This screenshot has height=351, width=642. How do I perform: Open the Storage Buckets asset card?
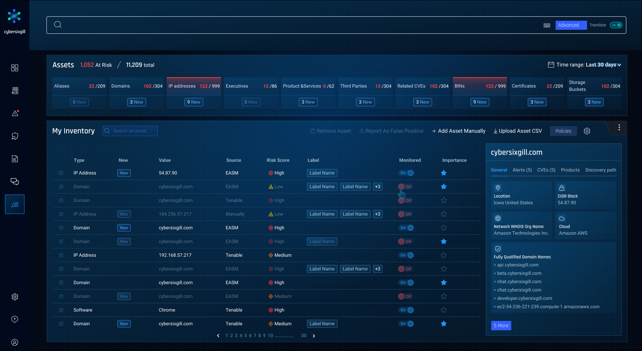pyautogui.click(x=595, y=93)
